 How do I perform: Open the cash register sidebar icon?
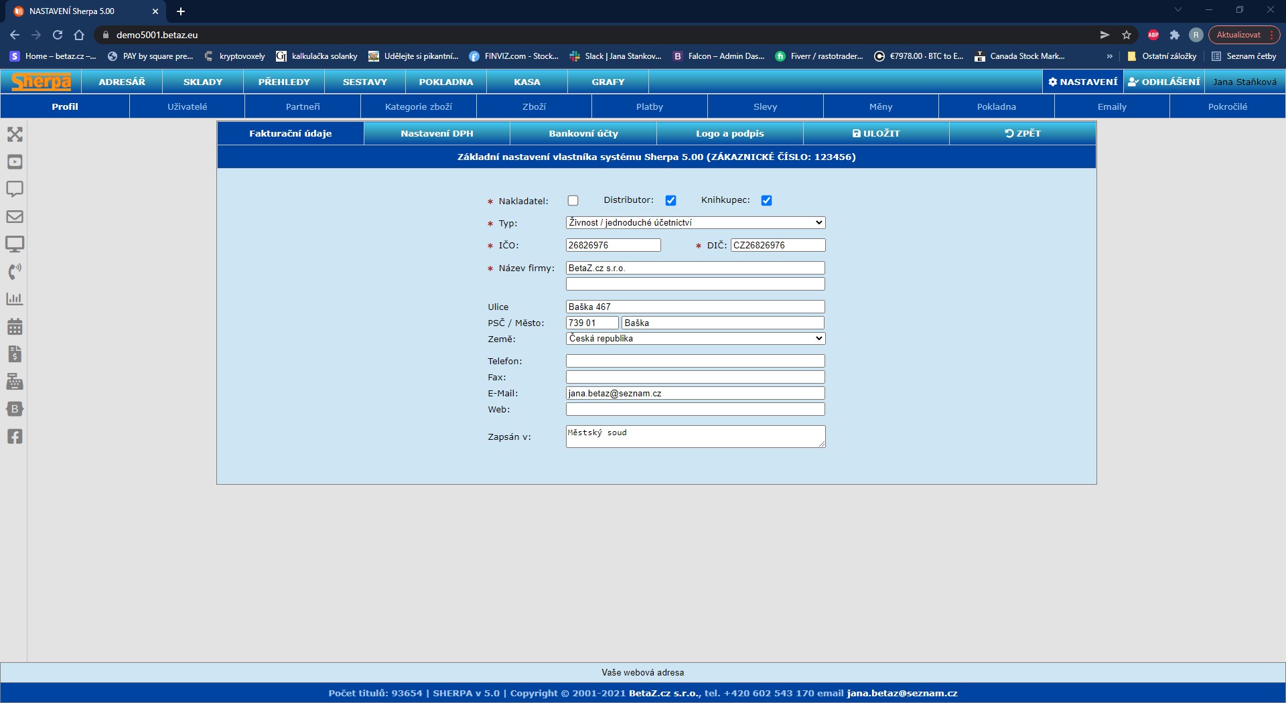coord(15,382)
